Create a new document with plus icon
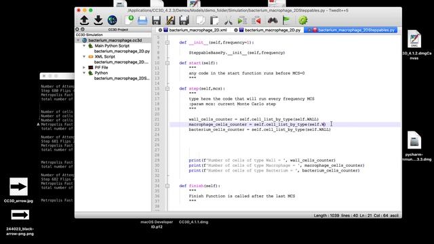 click(x=130, y=20)
